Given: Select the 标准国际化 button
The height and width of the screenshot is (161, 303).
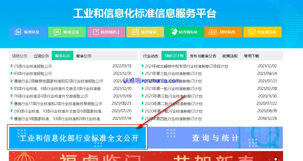Looking at the screenshot, I should [184, 32].
